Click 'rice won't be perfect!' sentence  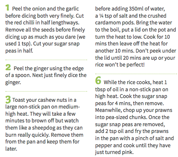point(120,65)
